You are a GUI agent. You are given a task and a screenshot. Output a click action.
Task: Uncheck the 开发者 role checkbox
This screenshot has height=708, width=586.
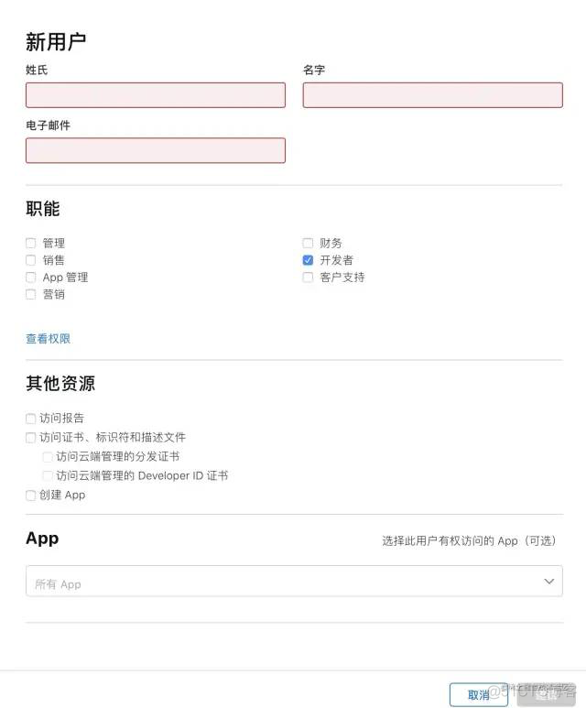[x=308, y=260]
